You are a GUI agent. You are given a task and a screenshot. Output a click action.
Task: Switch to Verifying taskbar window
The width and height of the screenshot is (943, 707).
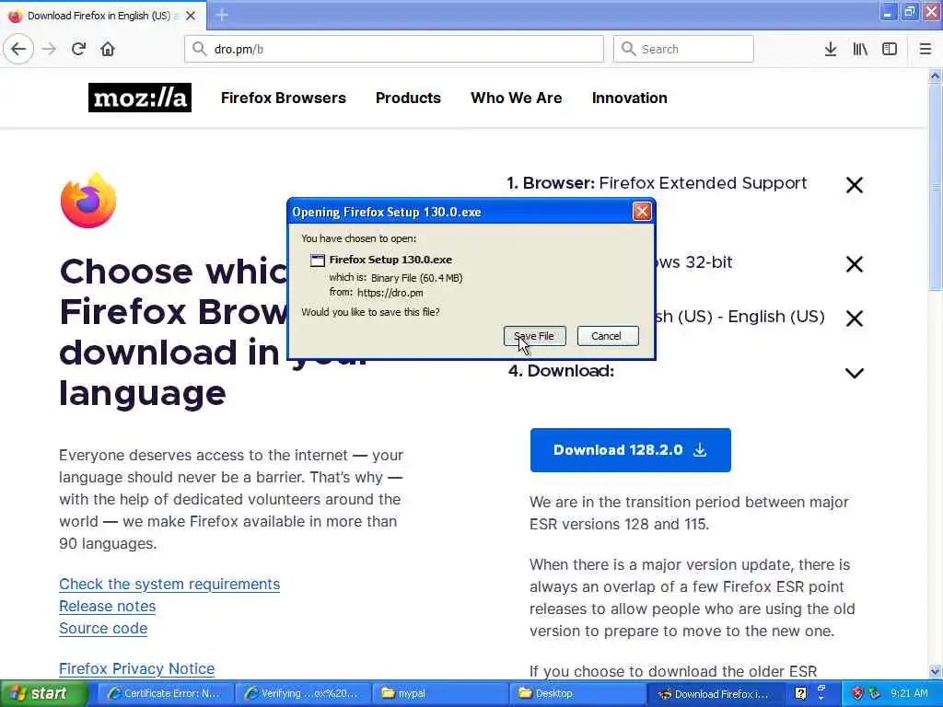(x=301, y=694)
